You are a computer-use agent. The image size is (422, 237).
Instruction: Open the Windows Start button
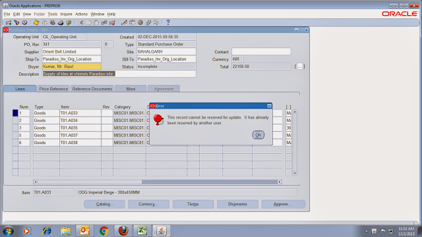9,231
